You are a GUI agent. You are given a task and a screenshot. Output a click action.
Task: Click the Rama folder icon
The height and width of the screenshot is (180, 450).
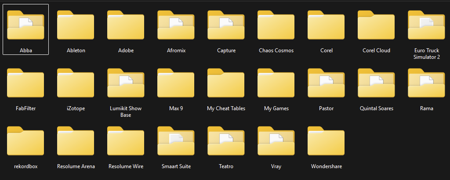point(426,83)
